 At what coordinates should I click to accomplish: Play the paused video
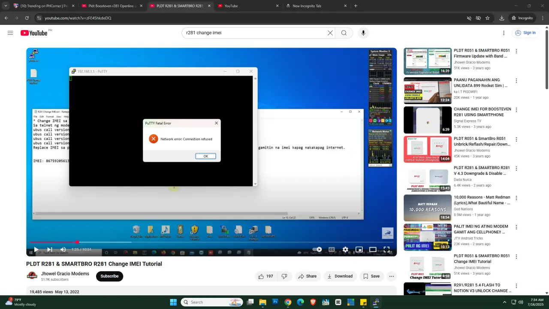[x=36, y=249]
